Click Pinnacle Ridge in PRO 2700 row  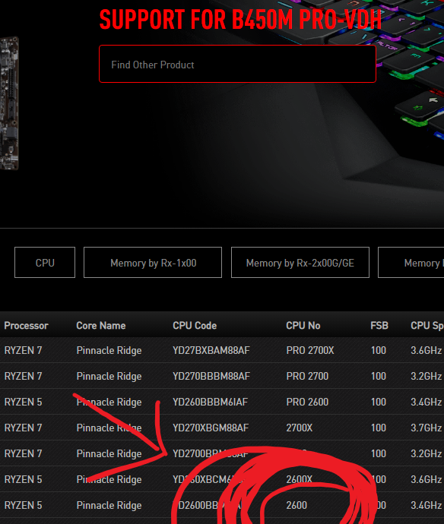109,376
